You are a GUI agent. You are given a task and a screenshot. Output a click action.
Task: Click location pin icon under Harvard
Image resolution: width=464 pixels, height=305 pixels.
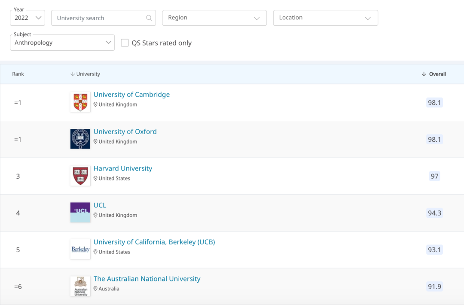tap(95, 178)
